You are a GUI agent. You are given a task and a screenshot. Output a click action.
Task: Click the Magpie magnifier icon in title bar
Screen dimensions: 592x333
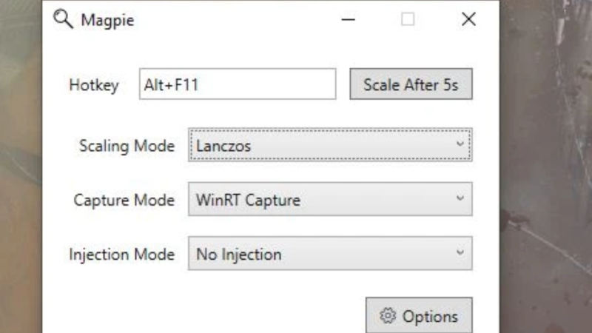[x=63, y=20]
